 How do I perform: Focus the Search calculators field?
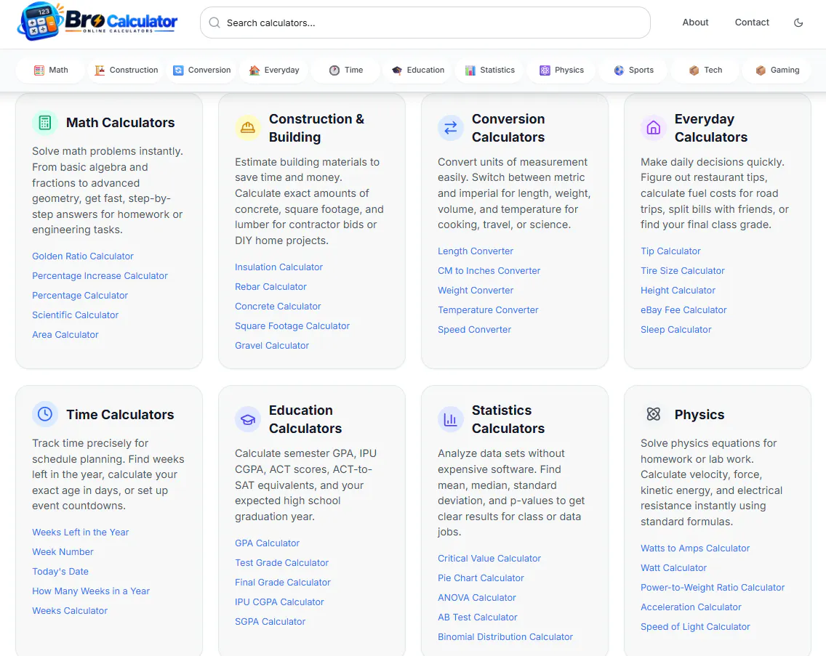click(x=425, y=23)
